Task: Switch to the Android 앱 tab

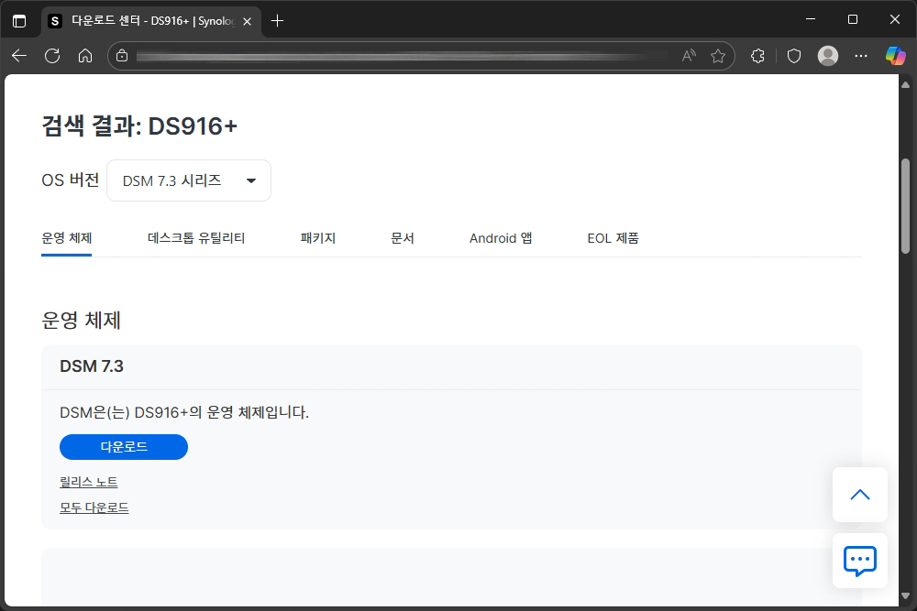Action: [501, 238]
